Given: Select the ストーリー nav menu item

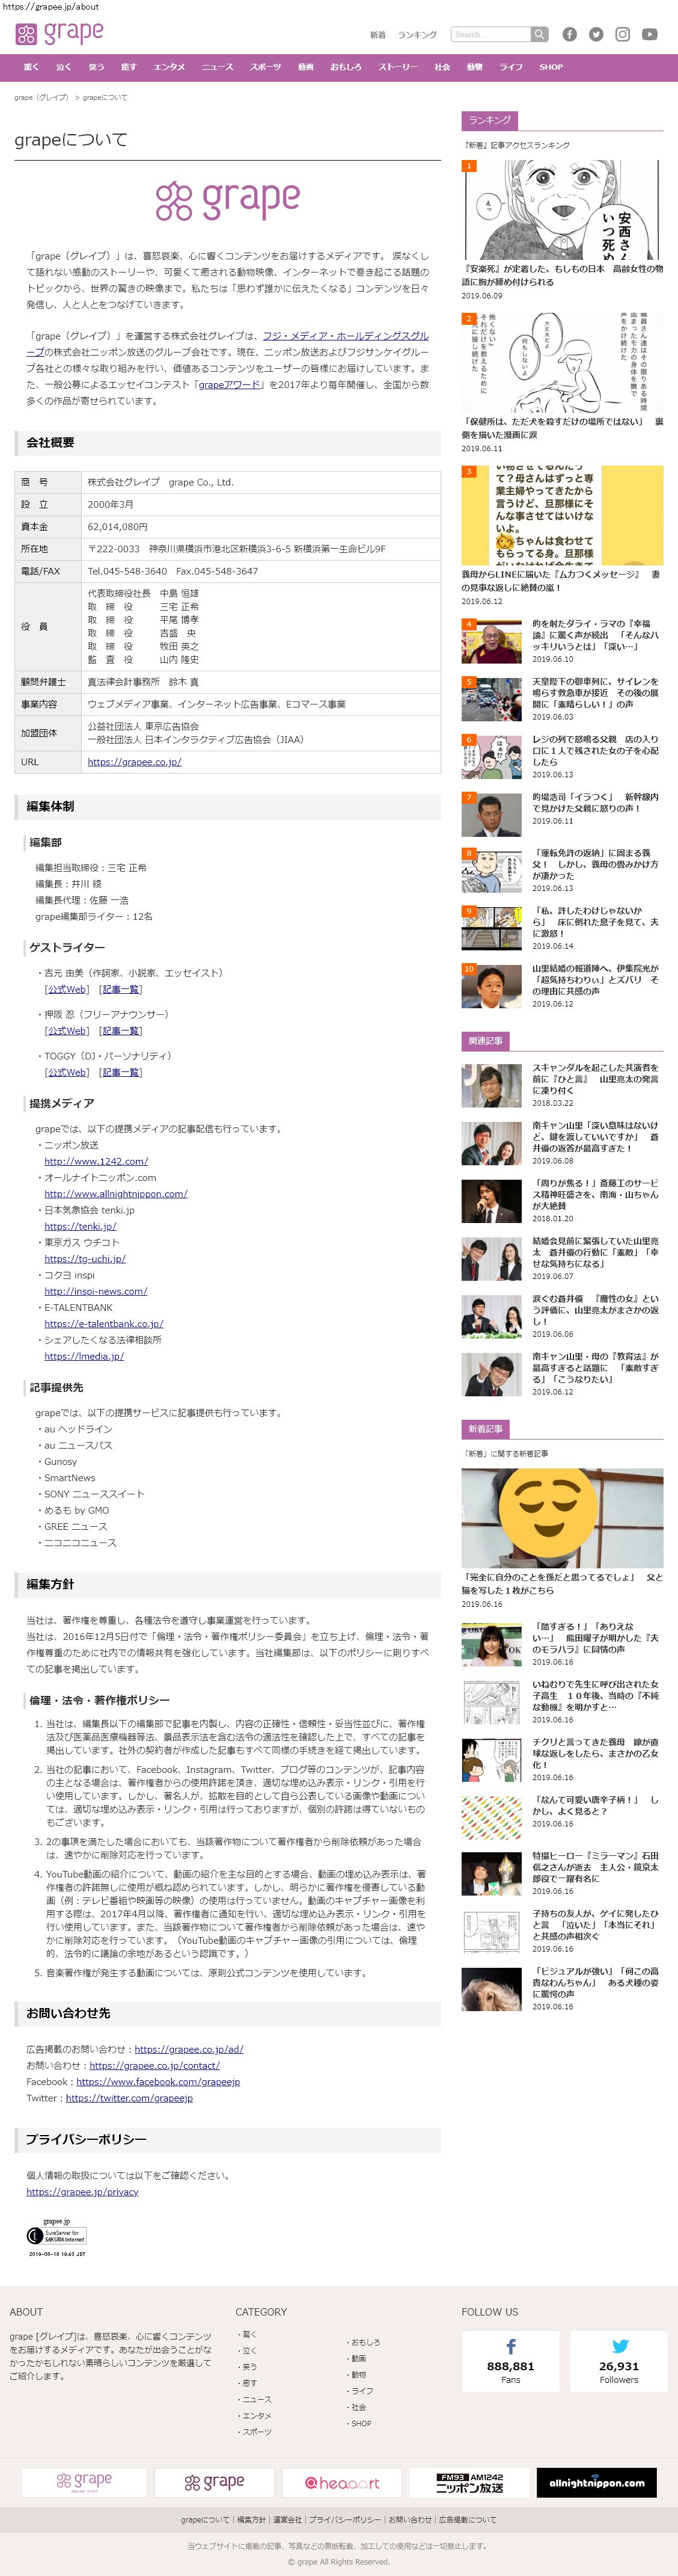Looking at the screenshot, I should coord(399,67).
